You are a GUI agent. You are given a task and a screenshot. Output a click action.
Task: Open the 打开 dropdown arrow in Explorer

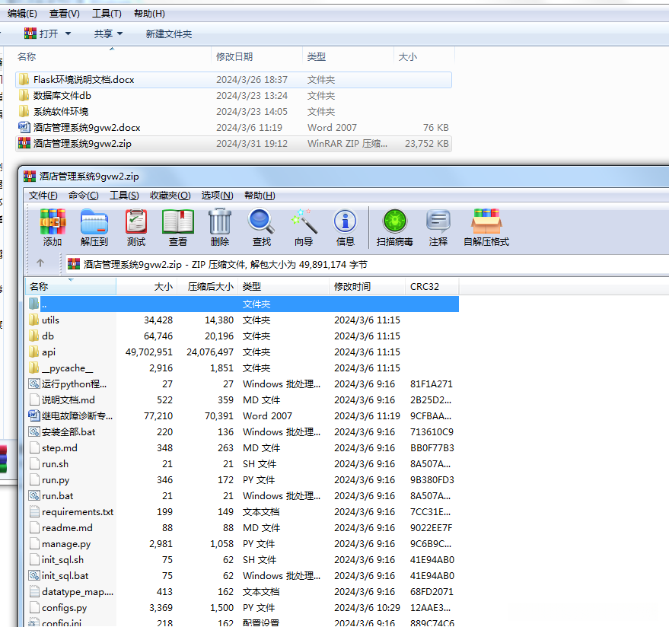(68, 33)
